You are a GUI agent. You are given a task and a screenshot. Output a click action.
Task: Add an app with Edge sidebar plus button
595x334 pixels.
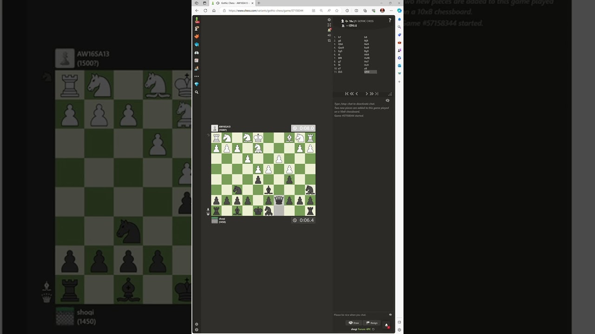(x=399, y=82)
